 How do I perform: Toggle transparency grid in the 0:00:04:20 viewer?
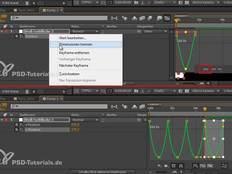click(x=187, y=91)
